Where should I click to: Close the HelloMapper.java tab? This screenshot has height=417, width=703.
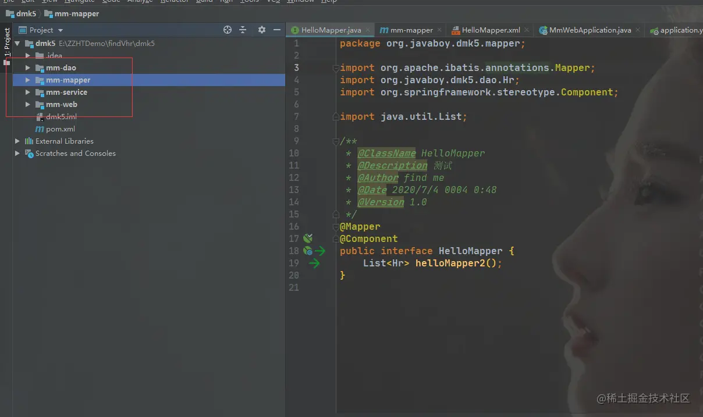pyautogui.click(x=367, y=30)
